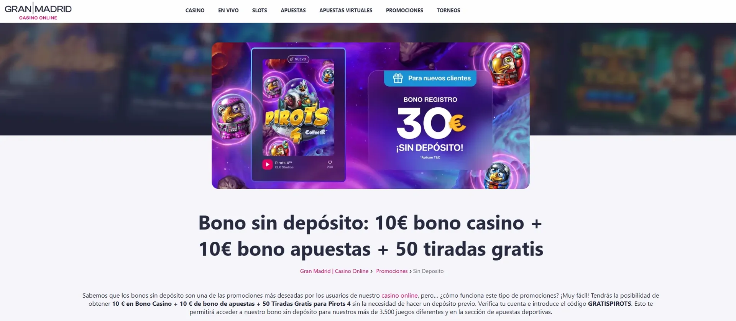Select PROMOCIONES in top navigation

pos(404,10)
